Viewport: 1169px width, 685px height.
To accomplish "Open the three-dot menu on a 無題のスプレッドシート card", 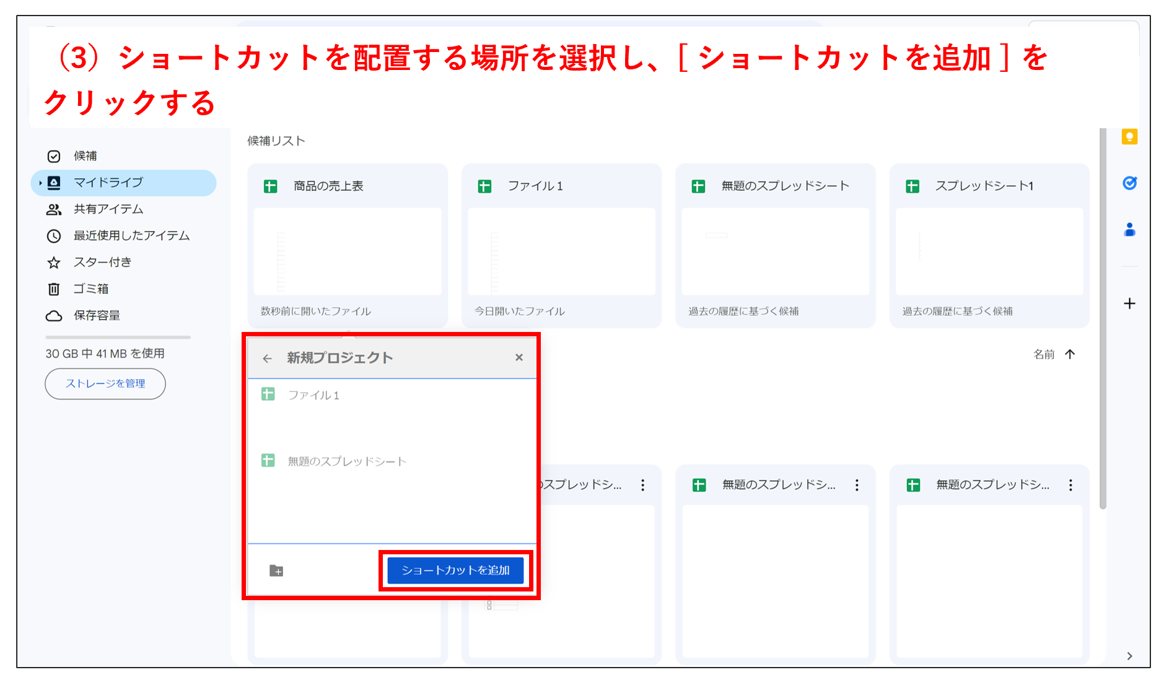I will click(x=857, y=485).
